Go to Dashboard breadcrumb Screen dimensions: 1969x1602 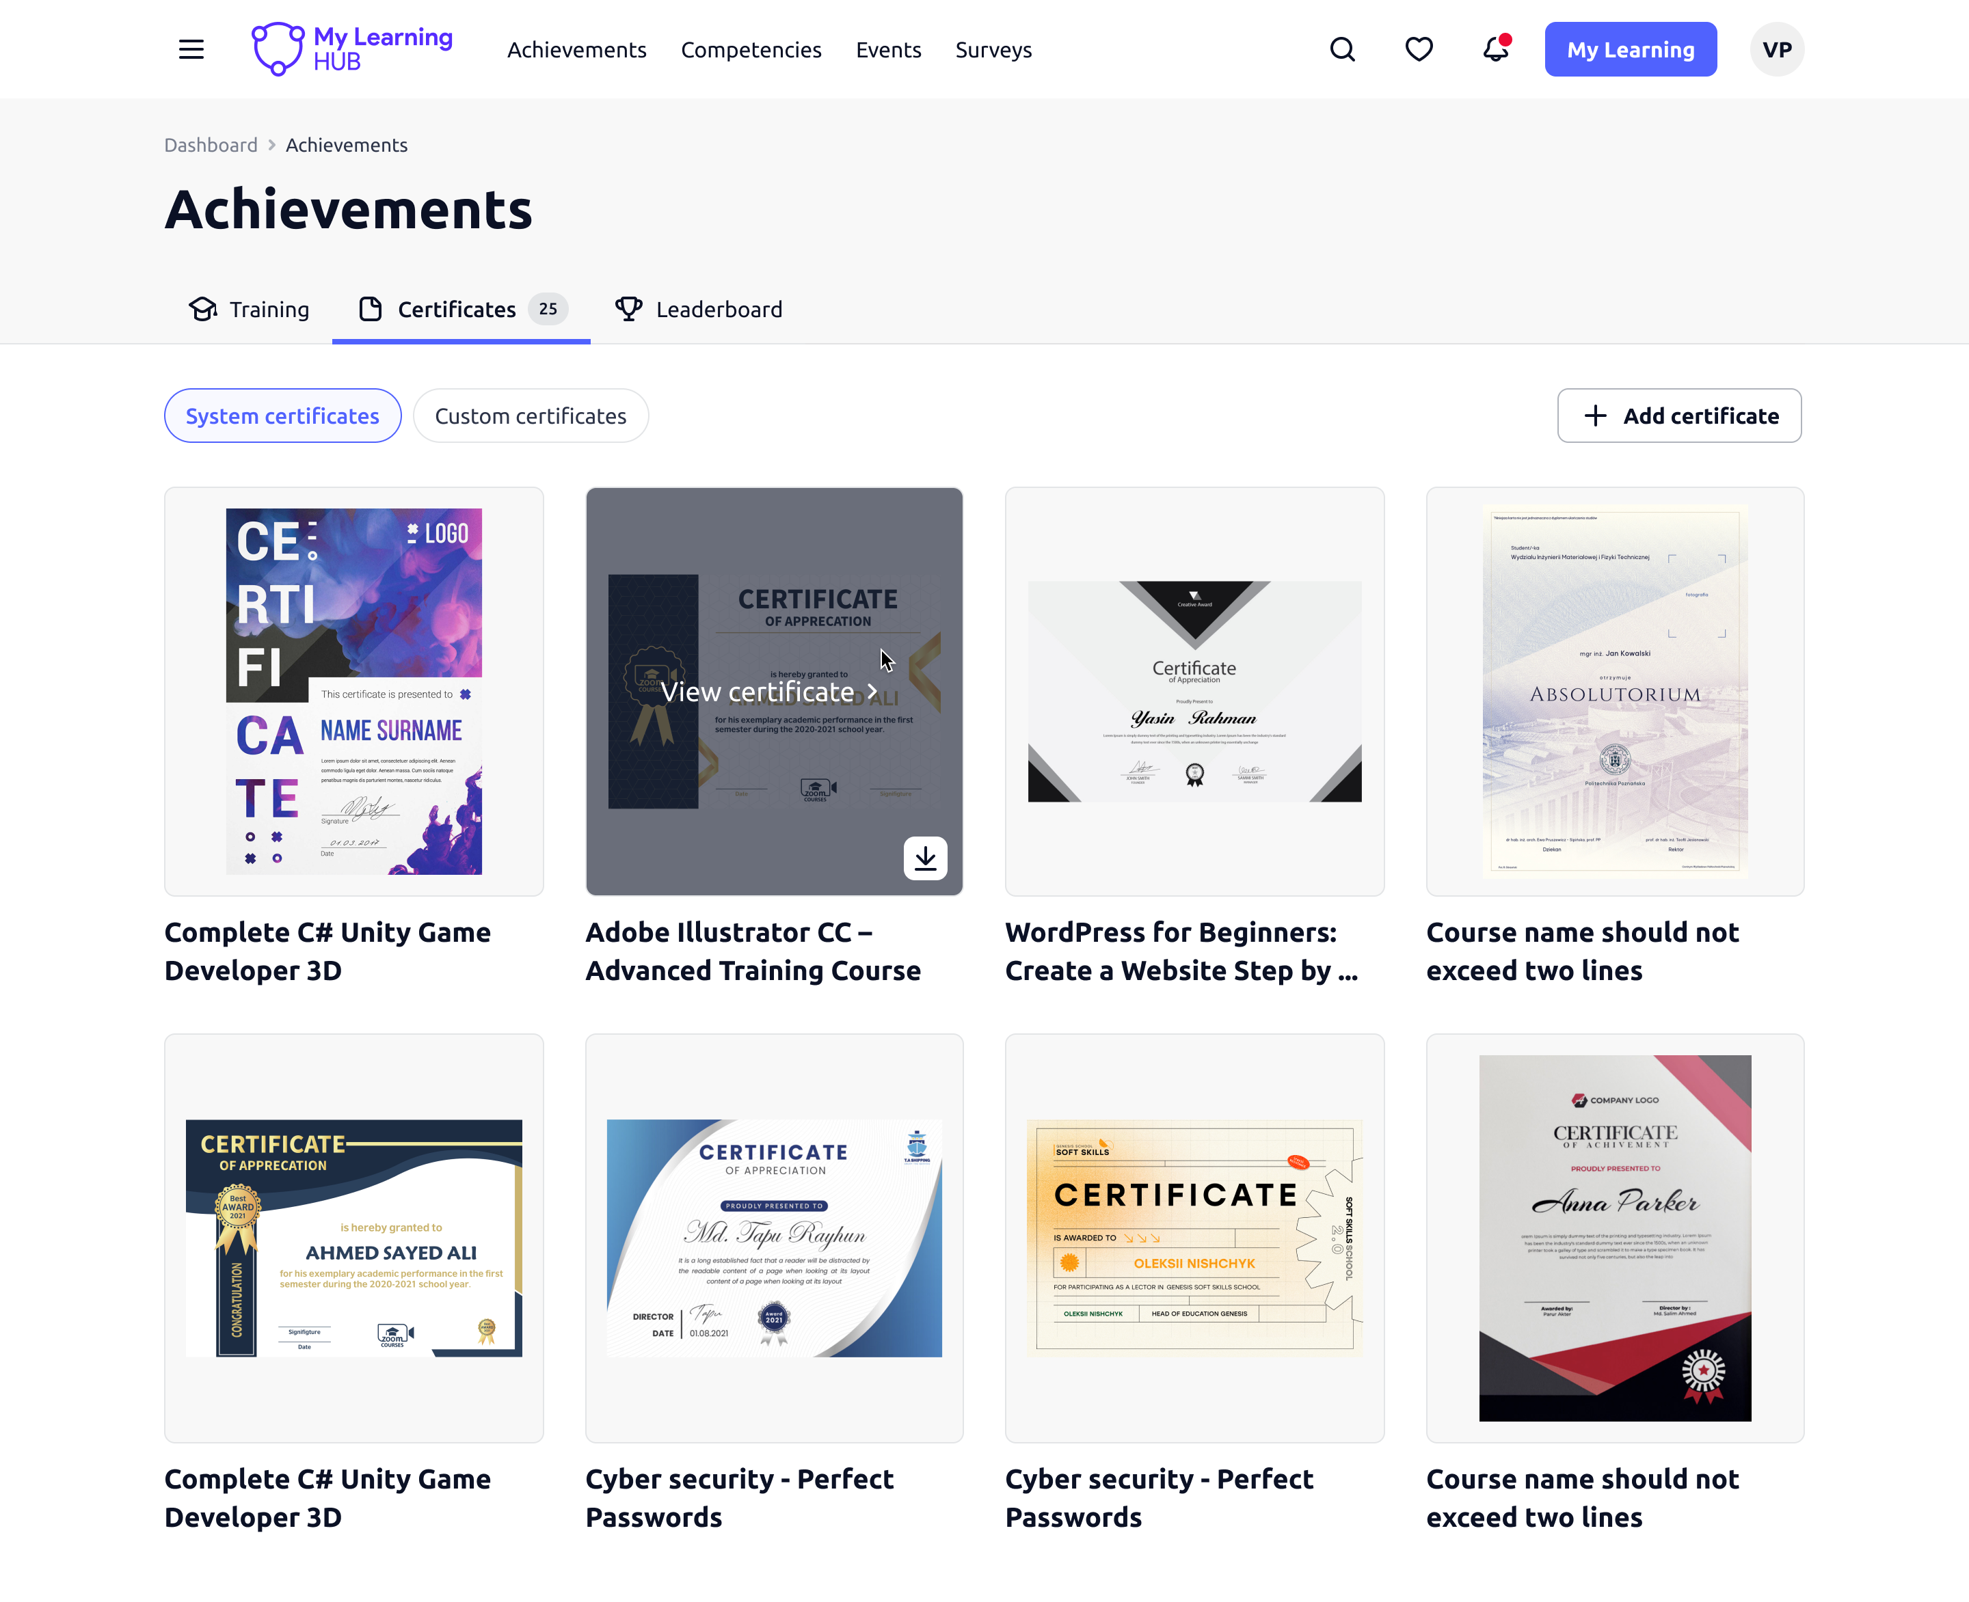point(211,145)
